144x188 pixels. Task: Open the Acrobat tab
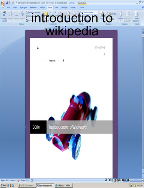click(73, 8)
